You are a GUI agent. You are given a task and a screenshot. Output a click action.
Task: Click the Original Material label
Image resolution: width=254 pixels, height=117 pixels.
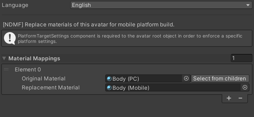(44, 79)
